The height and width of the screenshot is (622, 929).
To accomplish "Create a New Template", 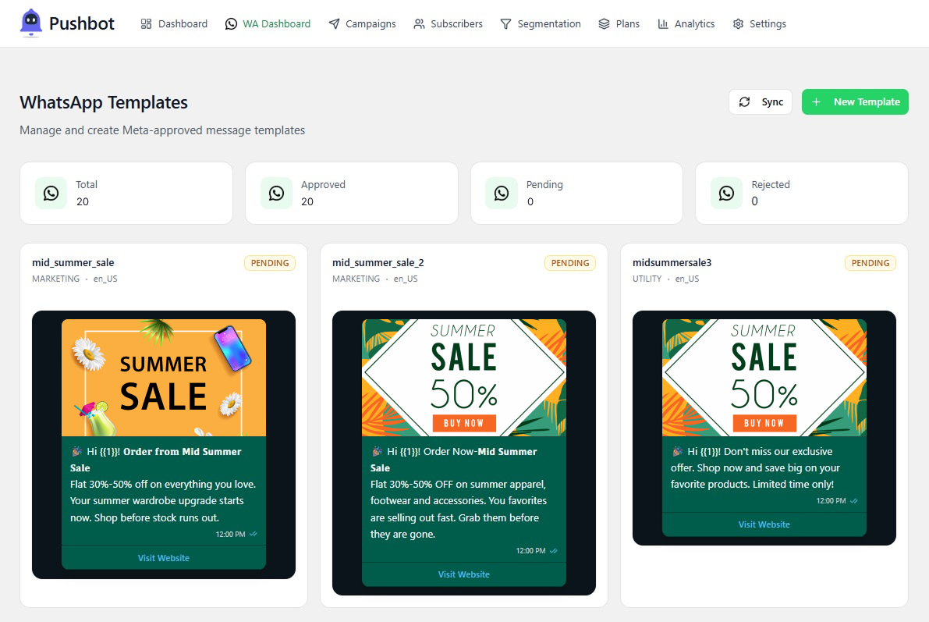I will click(855, 102).
